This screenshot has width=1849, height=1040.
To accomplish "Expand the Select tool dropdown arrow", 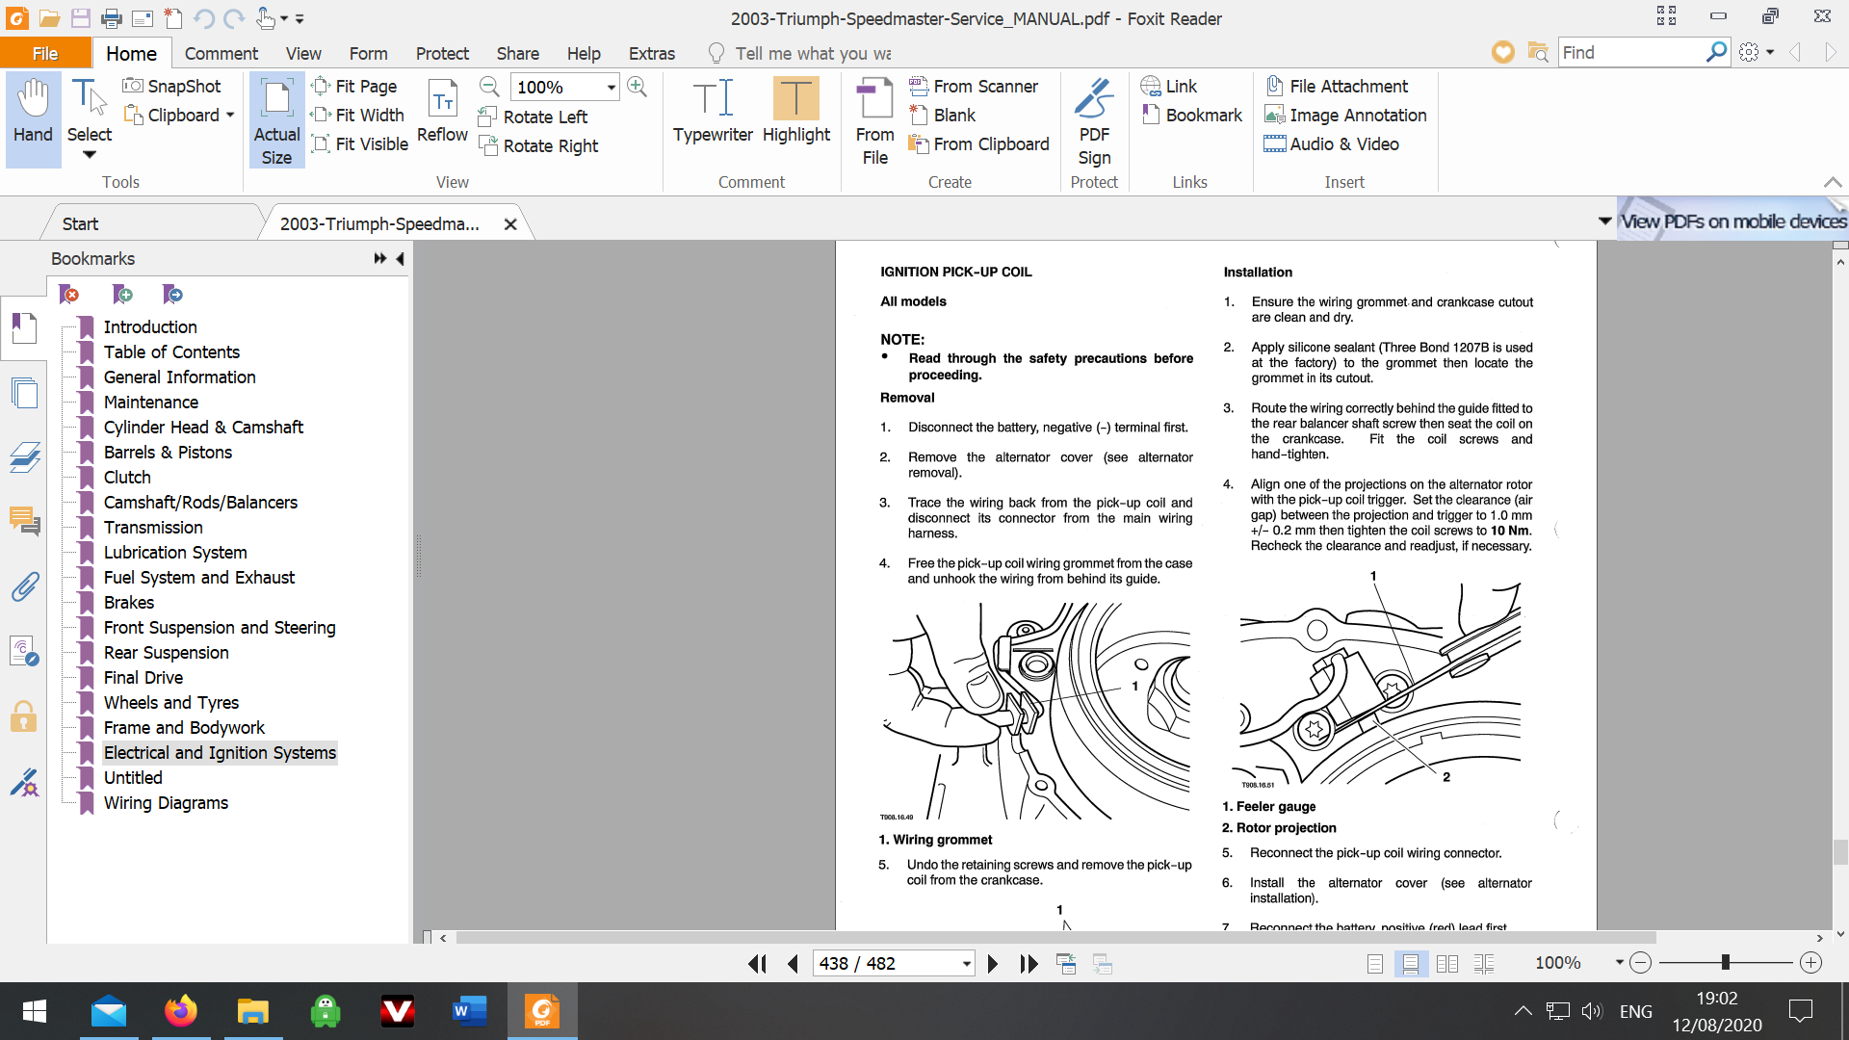I will tap(90, 155).
